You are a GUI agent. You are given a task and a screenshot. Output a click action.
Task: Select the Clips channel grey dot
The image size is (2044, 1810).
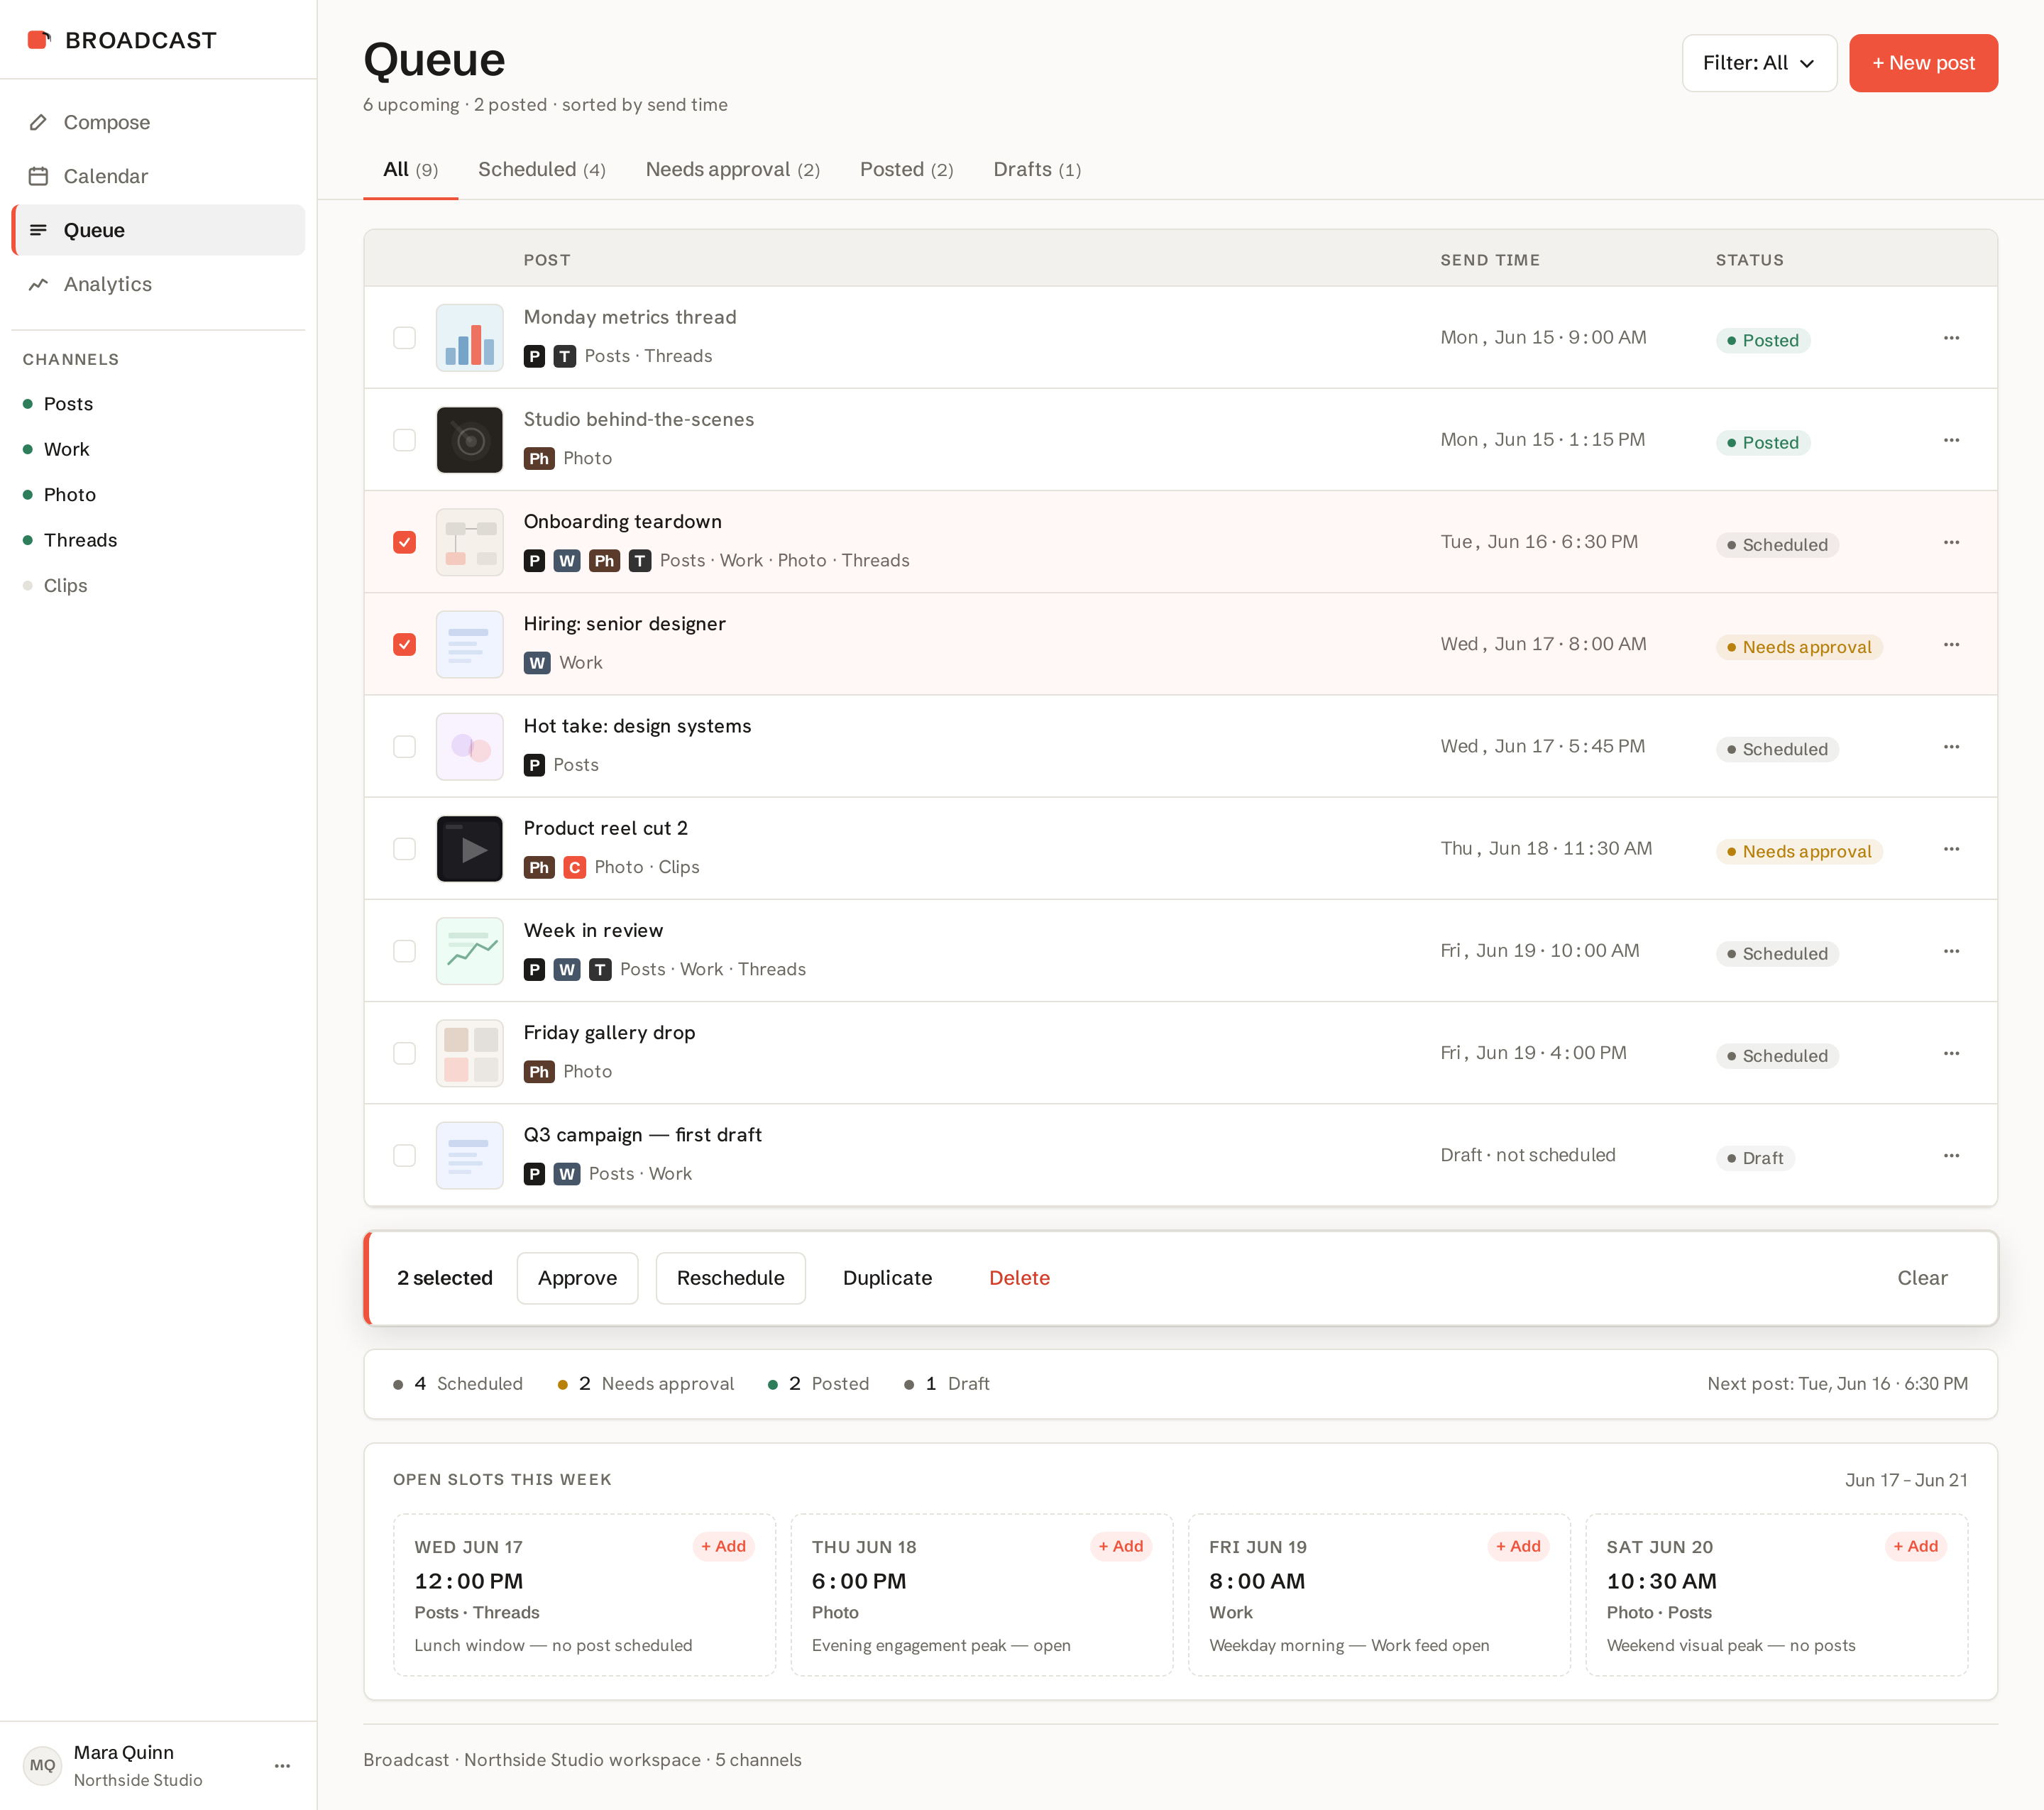pyautogui.click(x=28, y=586)
